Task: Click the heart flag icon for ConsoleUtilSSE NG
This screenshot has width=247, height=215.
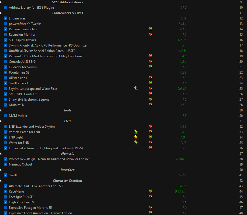Action: tap(150, 61)
